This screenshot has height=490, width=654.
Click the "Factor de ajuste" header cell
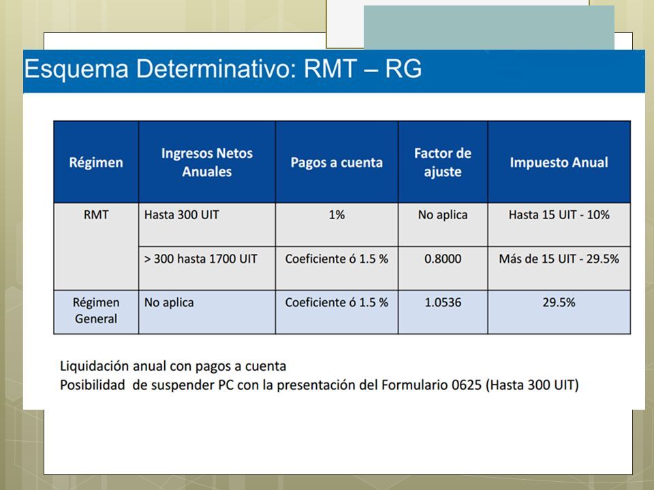(x=443, y=162)
